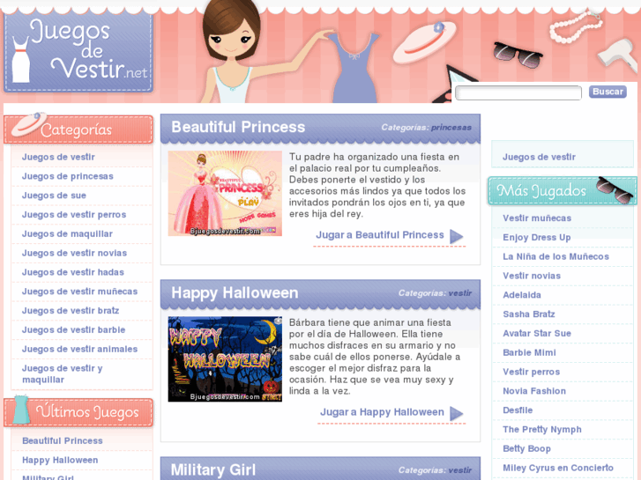This screenshot has width=641, height=480.
Task: Click the Juegos de Vestir.net logo
Action: click(x=78, y=51)
